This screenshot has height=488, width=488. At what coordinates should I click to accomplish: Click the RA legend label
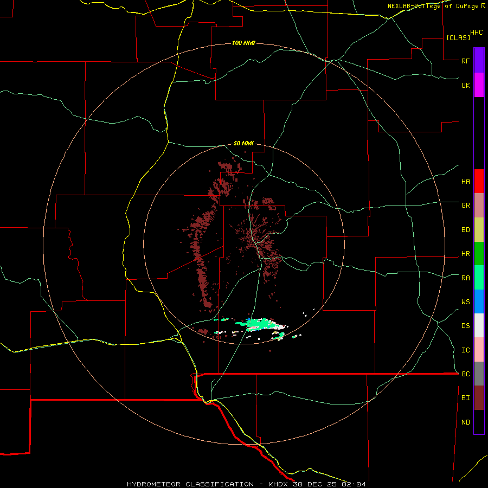[465, 278]
